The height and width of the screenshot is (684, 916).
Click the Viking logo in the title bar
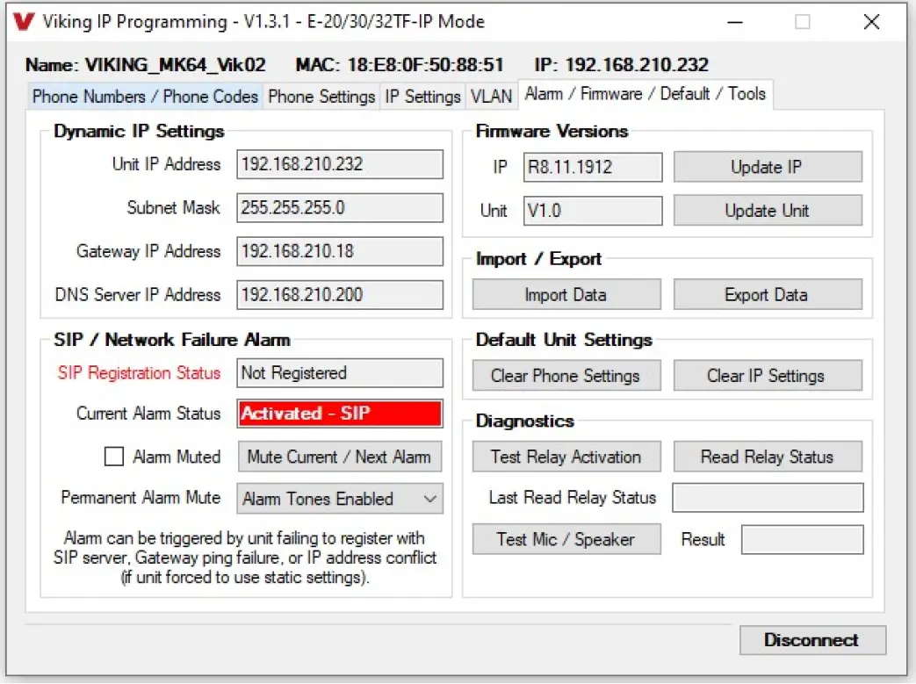[25, 21]
